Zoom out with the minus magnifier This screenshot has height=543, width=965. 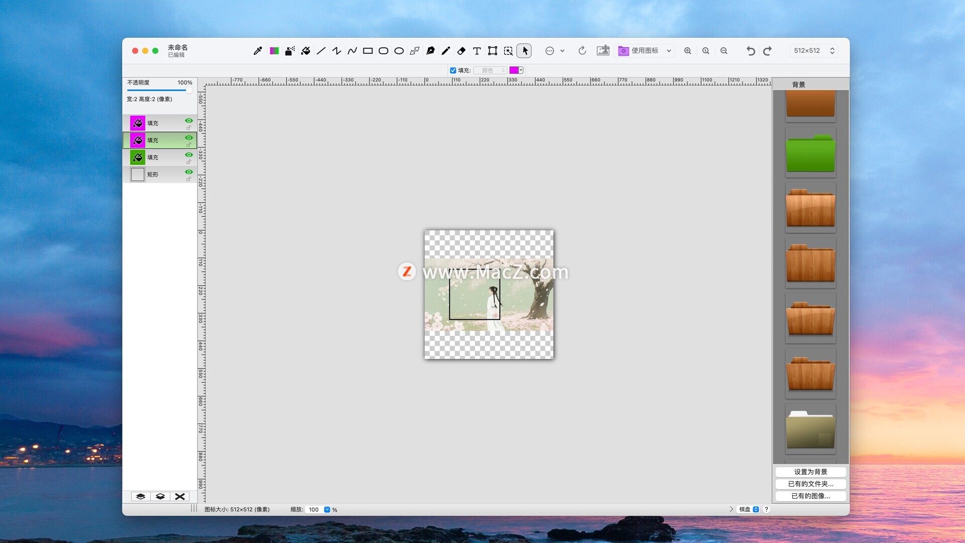click(x=724, y=51)
